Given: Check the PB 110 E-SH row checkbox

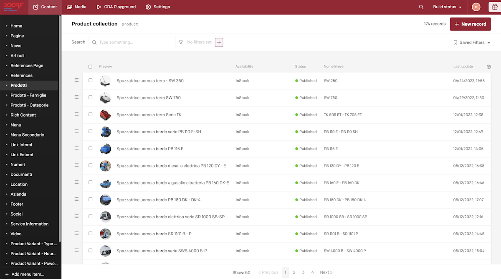Looking at the screenshot, I should [x=90, y=132].
